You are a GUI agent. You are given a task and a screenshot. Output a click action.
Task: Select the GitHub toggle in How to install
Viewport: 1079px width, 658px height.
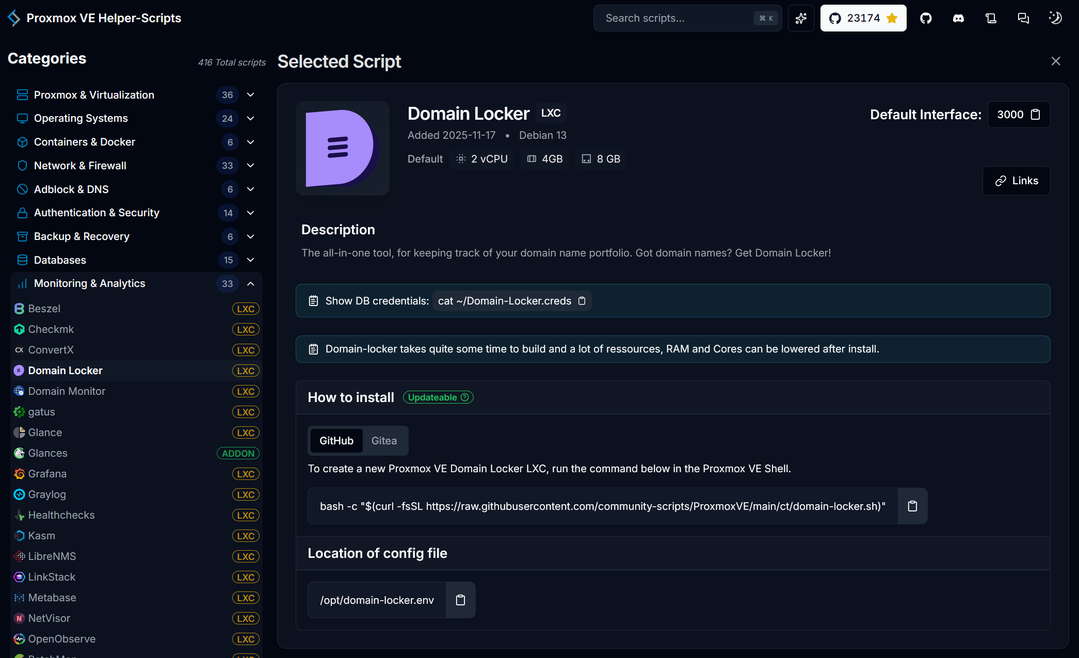pos(336,440)
